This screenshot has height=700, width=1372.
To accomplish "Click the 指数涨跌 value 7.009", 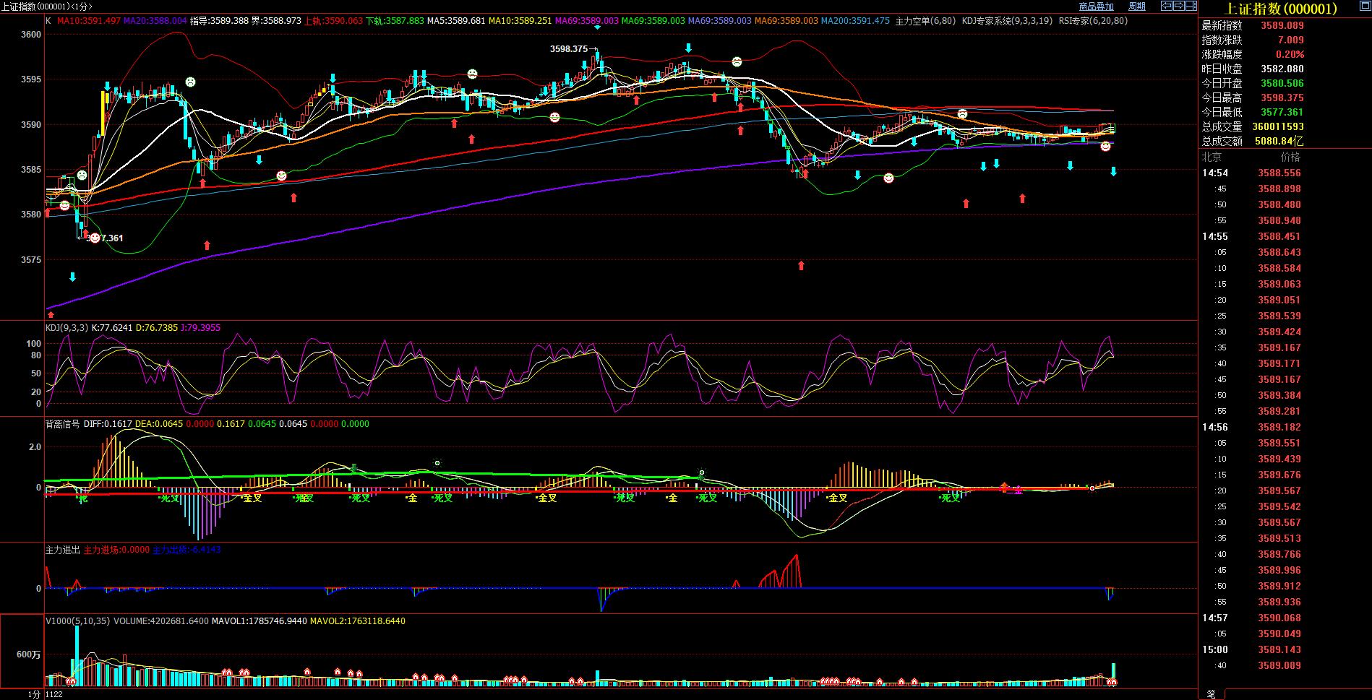I will (1291, 40).
